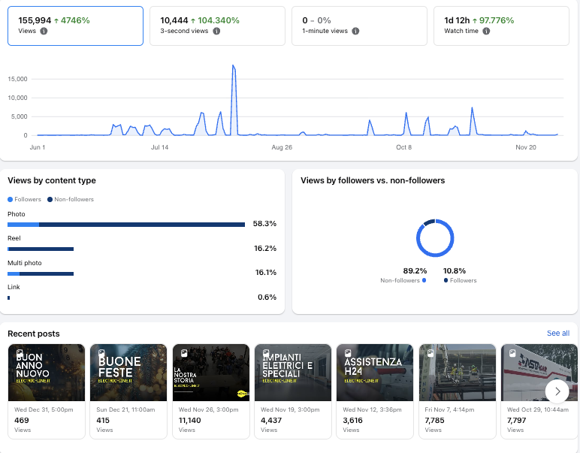Click the Aug 26 axis label
Image resolution: width=580 pixels, height=453 pixels.
[282, 147]
